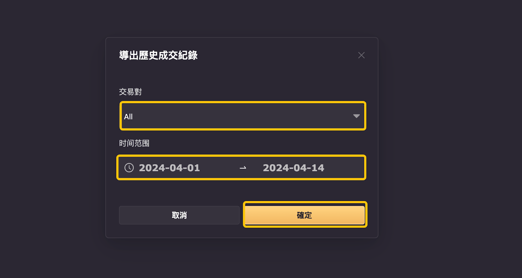This screenshot has height=278, width=522.
Task: Click the 導出歷史成交紀錄 dialog title
Action: 158,55
